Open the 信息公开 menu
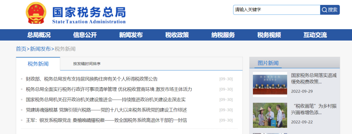The width and height of the screenshot is (352, 134). [85, 35]
